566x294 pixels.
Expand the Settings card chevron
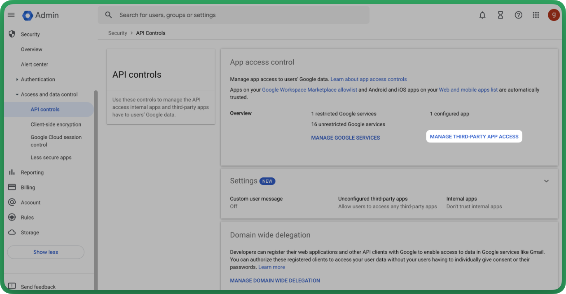pyautogui.click(x=546, y=181)
